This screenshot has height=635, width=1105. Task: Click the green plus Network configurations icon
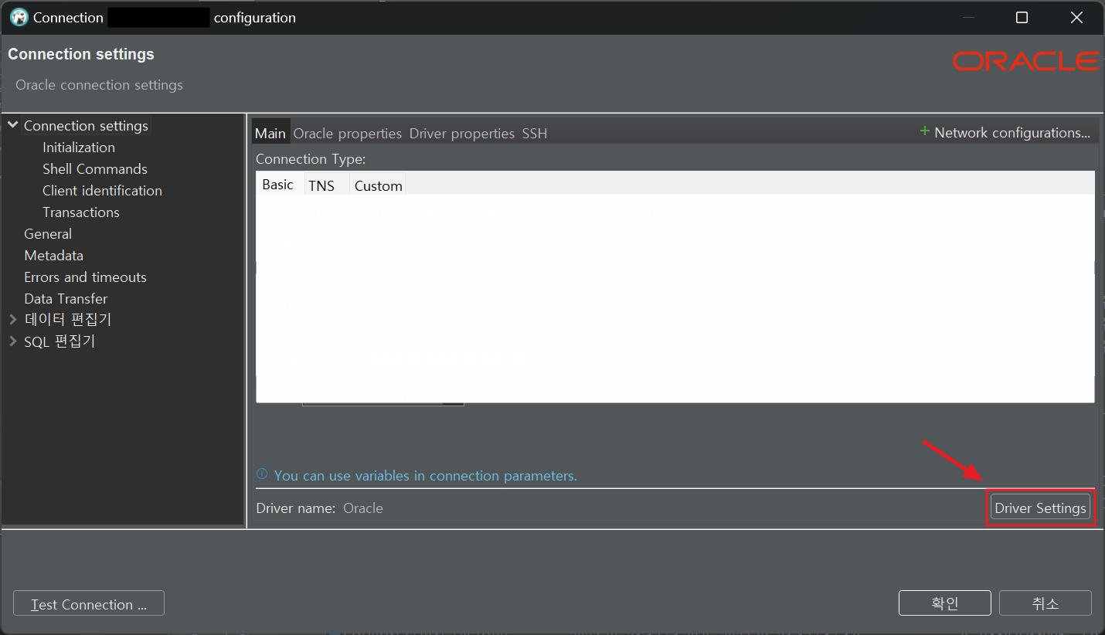coord(924,131)
